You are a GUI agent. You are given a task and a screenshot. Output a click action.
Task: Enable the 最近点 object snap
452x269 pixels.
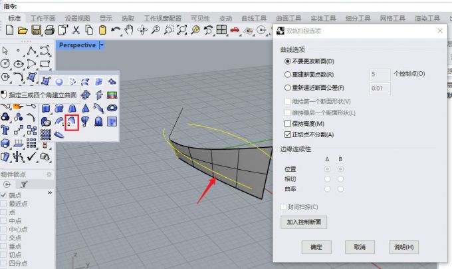4,204
